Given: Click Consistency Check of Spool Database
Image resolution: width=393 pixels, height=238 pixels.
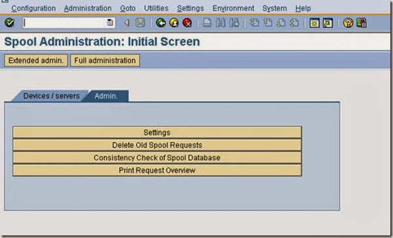Looking at the screenshot, I should point(157,158).
